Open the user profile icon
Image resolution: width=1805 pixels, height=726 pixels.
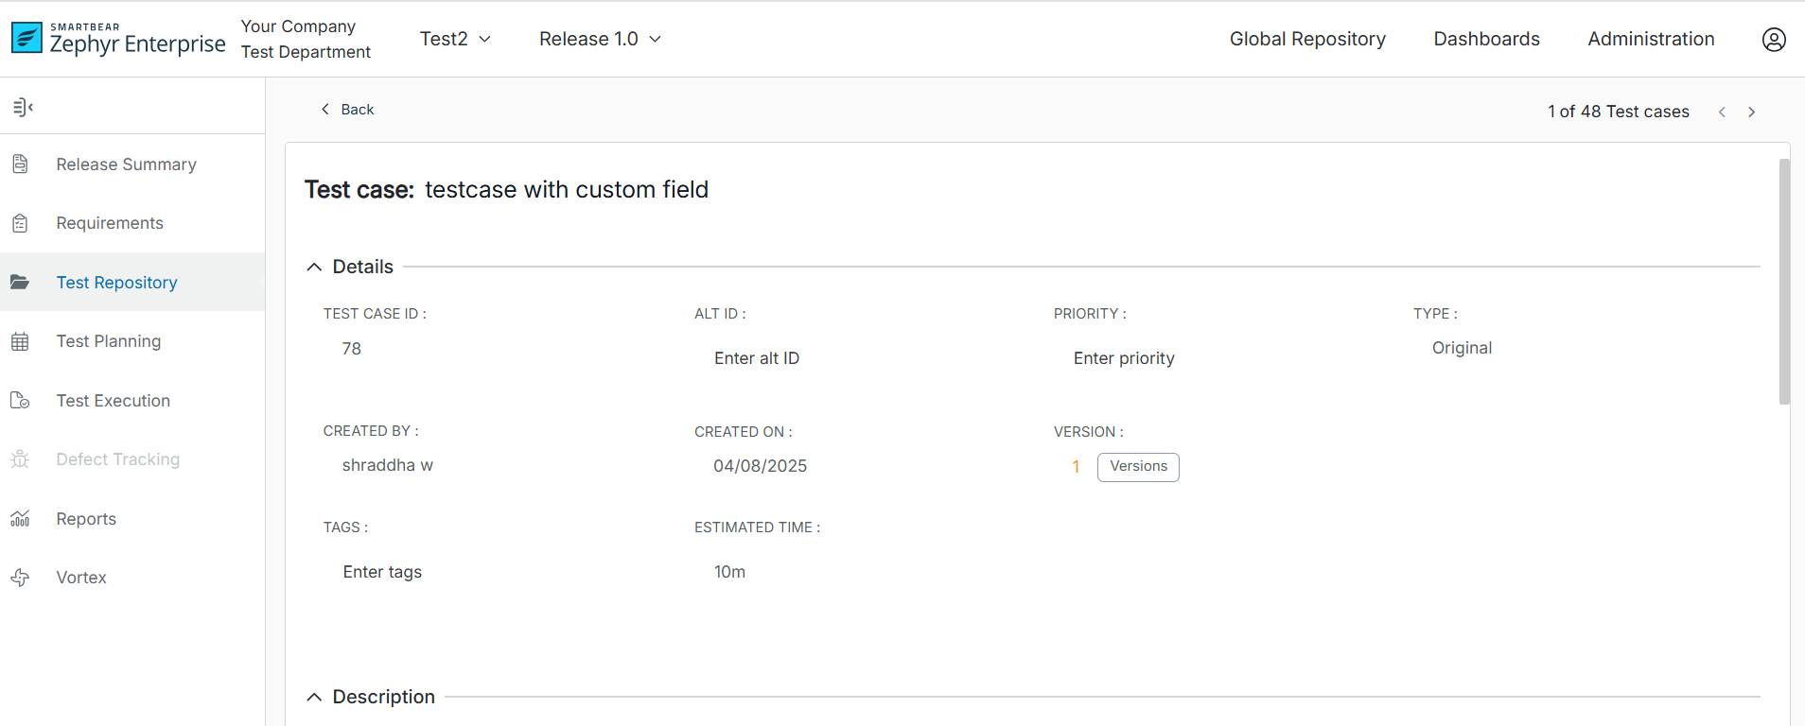click(x=1774, y=39)
